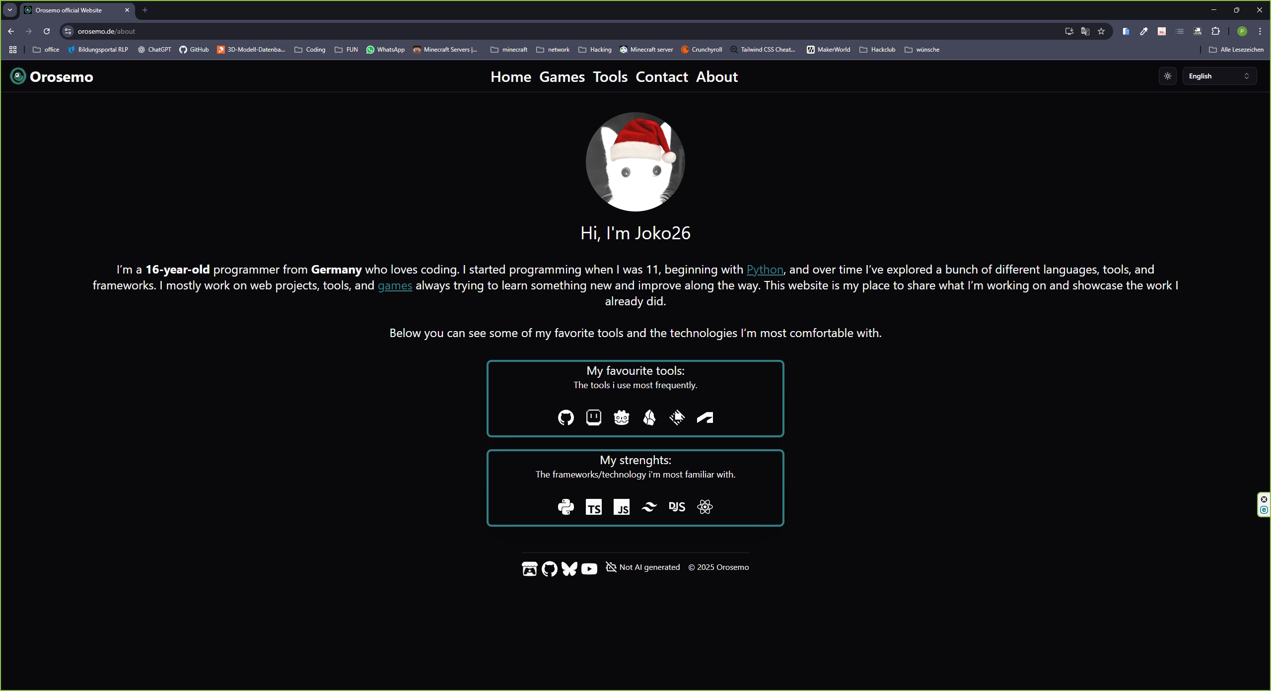
Task: Click the Obsidian icon in favourite tools
Action: (x=649, y=417)
